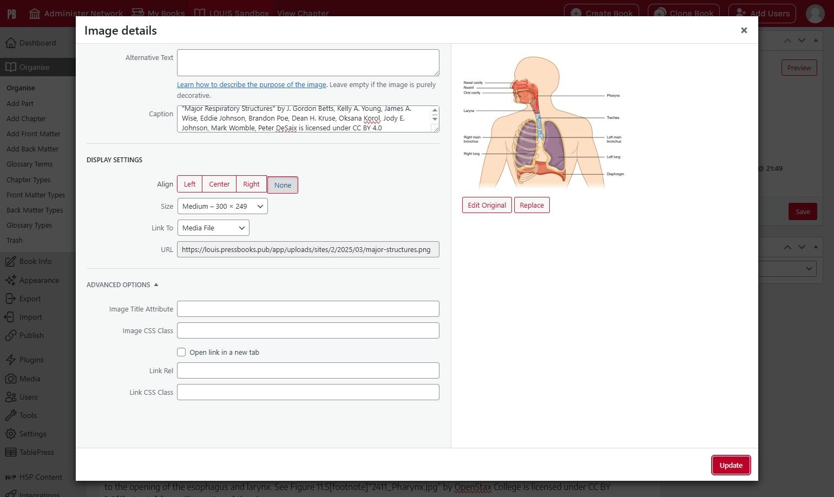Click the Publish link icon
Image resolution: width=834 pixels, height=497 pixels.
10,335
